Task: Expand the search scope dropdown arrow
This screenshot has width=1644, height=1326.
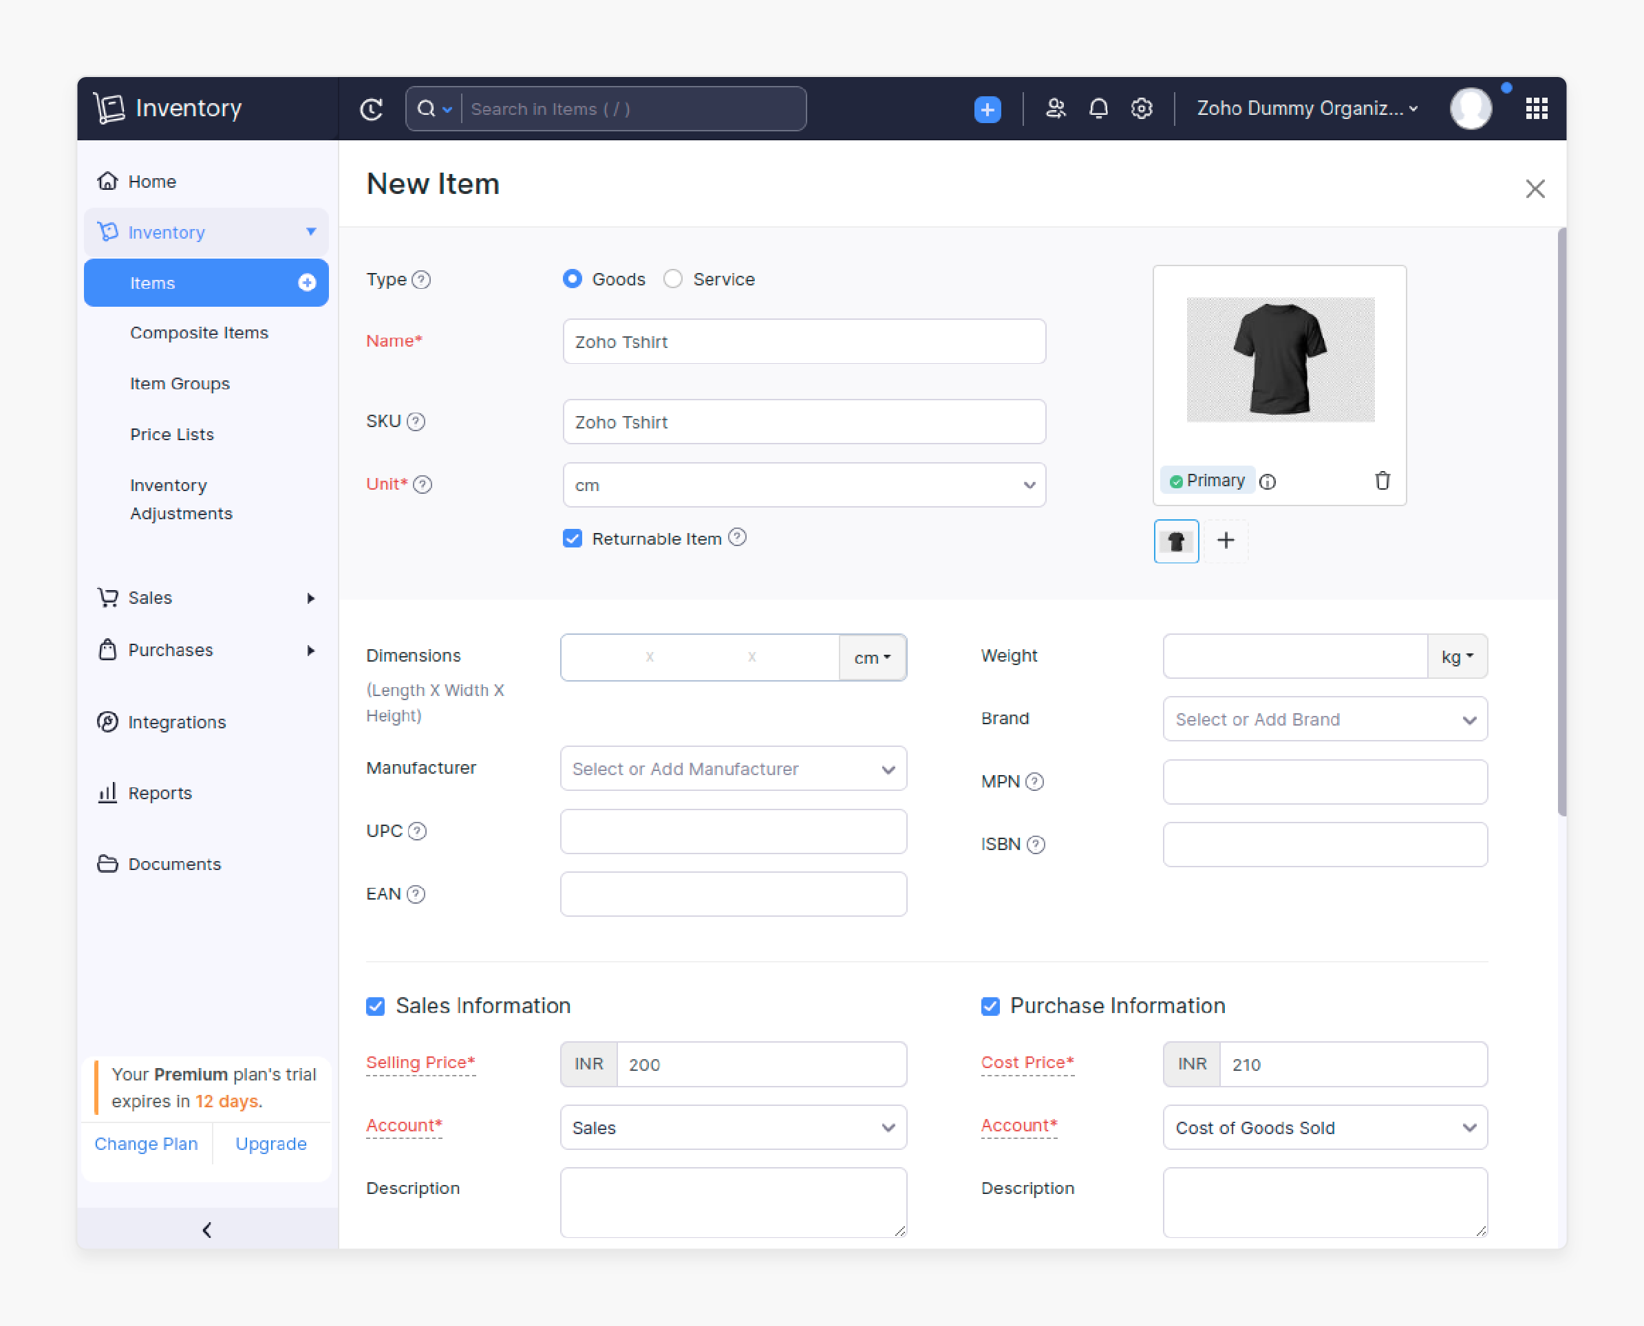Action: tap(447, 109)
